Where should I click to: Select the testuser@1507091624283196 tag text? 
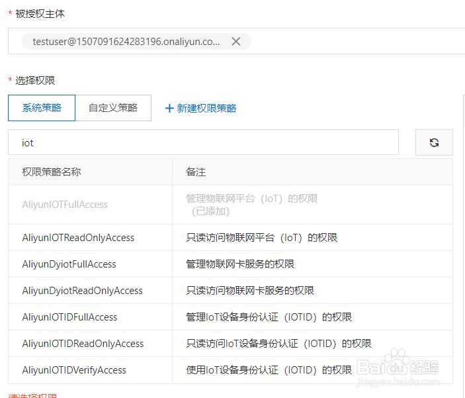[126, 42]
